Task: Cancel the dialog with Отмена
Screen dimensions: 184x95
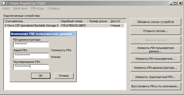Action: click(64, 76)
